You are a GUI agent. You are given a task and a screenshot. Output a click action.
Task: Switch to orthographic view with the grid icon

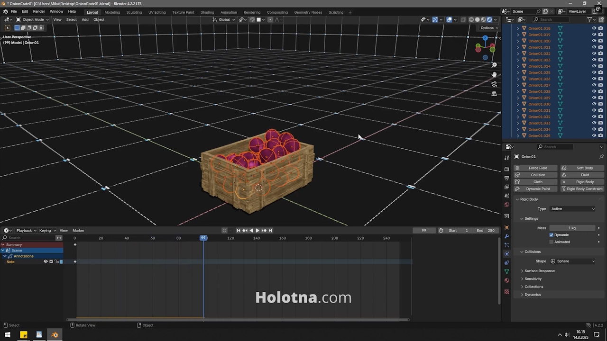pyautogui.click(x=494, y=93)
